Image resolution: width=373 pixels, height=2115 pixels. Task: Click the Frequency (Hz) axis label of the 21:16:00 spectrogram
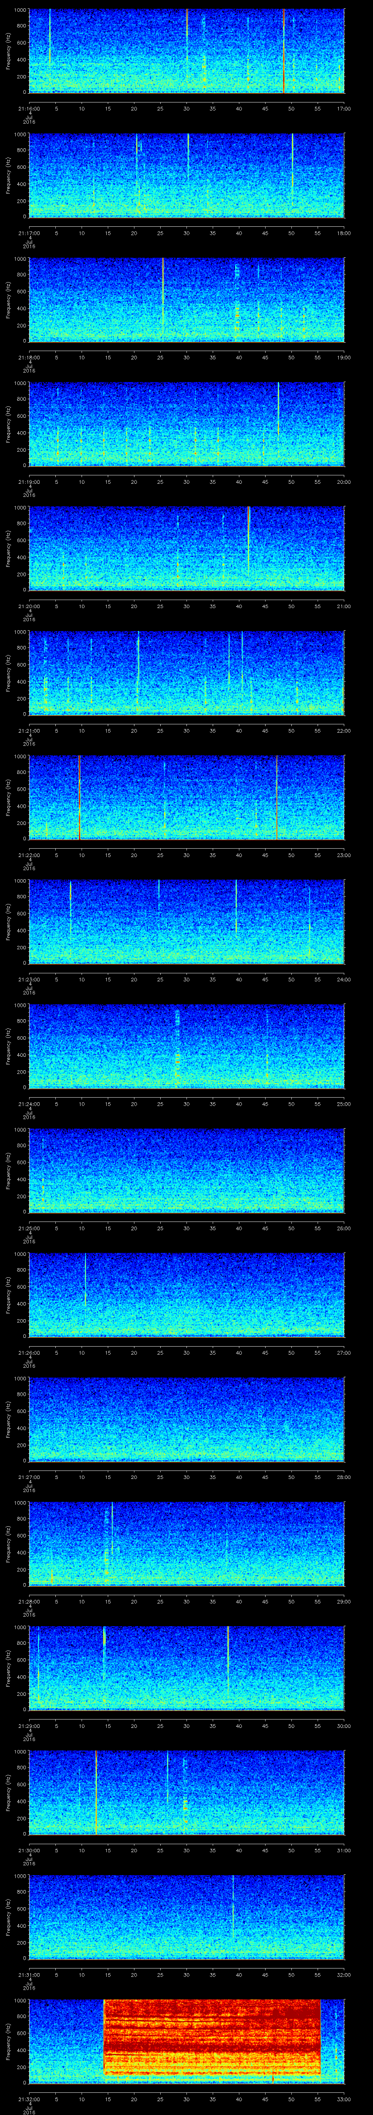(9, 51)
